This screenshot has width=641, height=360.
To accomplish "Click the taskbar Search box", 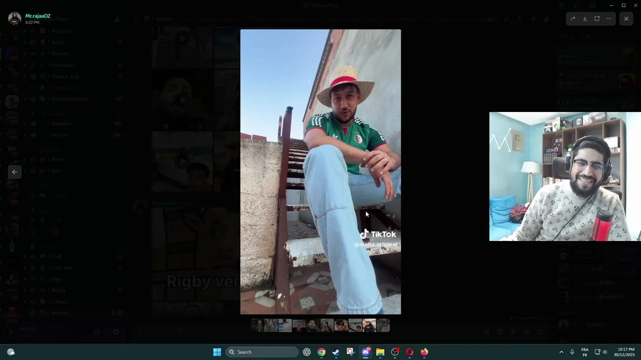I will pyautogui.click(x=262, y=352).
